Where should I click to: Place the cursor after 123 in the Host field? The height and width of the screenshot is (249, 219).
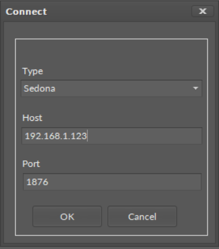87,136
